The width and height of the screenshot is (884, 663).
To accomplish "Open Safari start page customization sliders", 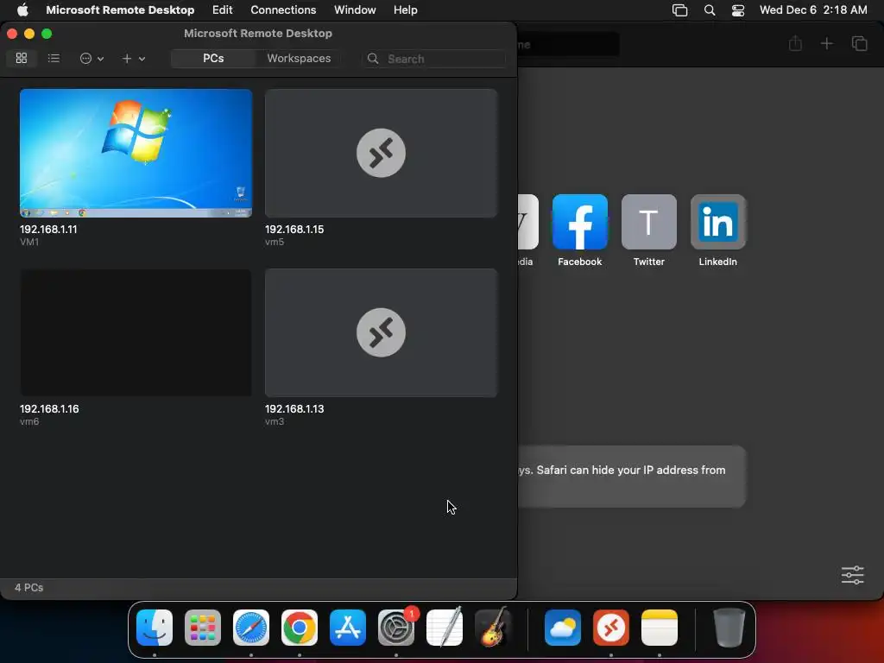I will pos(852,575).
